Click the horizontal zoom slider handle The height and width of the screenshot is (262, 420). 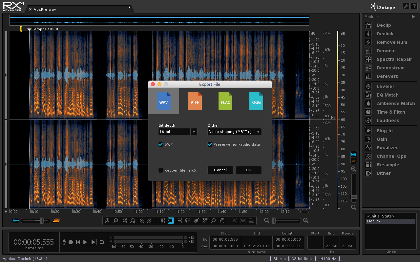tap(274, 221)
